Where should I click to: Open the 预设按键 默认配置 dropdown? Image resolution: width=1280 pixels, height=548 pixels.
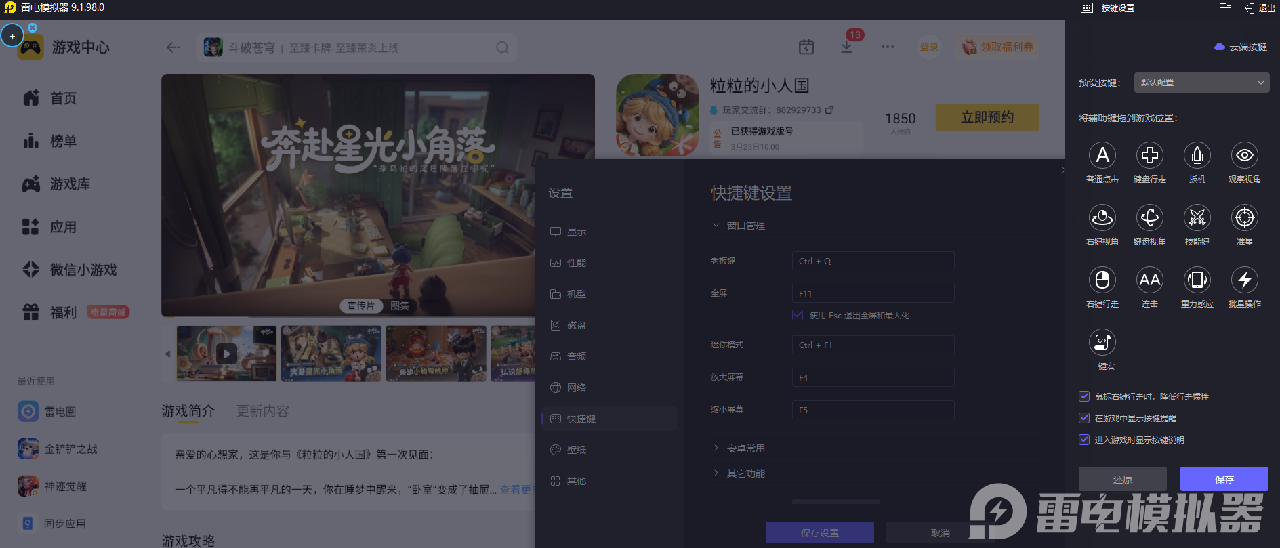pos(1202,83)
